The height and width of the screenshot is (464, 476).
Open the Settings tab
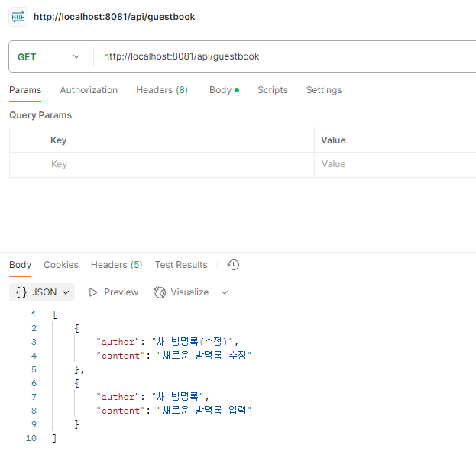pos(324,90)
